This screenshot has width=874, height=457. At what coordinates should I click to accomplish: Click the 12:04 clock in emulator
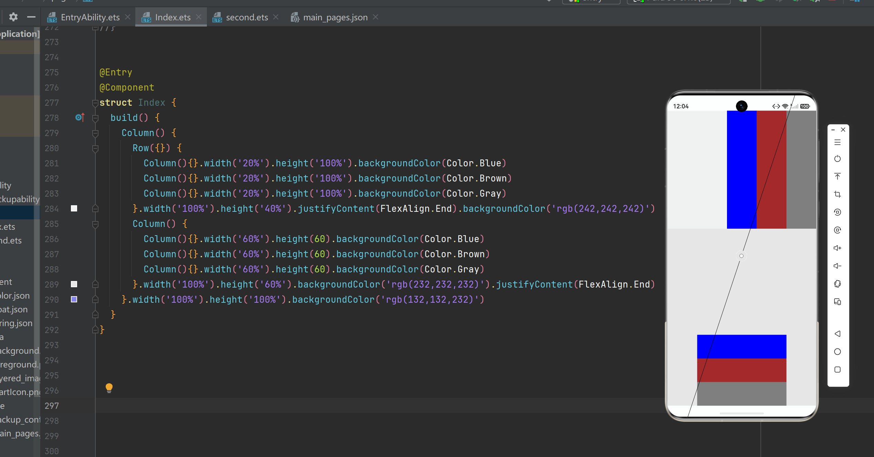coord(681,106)
